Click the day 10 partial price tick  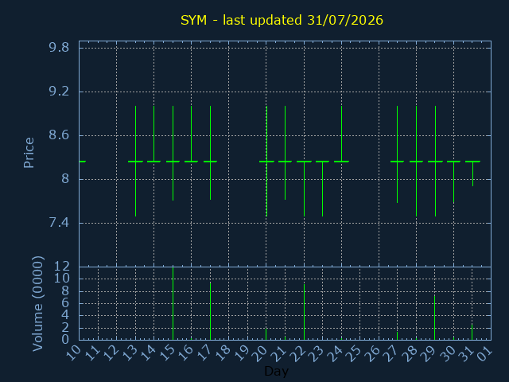tap(83, 161)
